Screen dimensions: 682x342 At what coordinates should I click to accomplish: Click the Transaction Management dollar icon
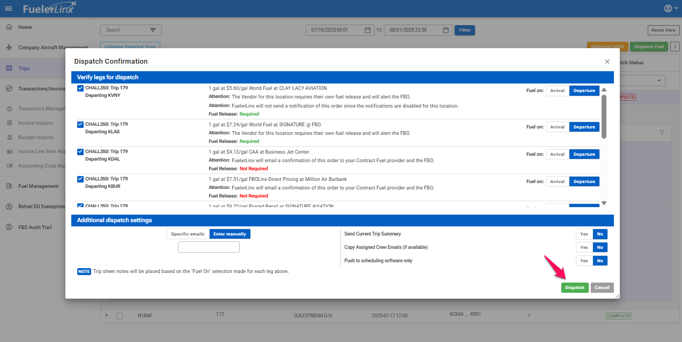[x=10, y=109]
